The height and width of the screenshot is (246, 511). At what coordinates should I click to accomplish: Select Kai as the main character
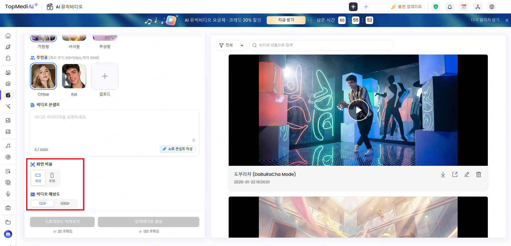point(74,76)
